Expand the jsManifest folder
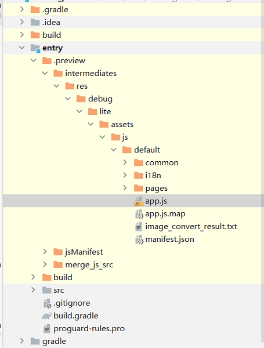This screenshot has width=264, height=348. (x=45, y=252)
